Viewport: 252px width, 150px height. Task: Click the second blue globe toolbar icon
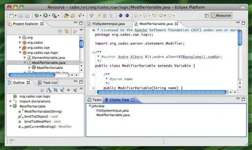pos(127,16)
